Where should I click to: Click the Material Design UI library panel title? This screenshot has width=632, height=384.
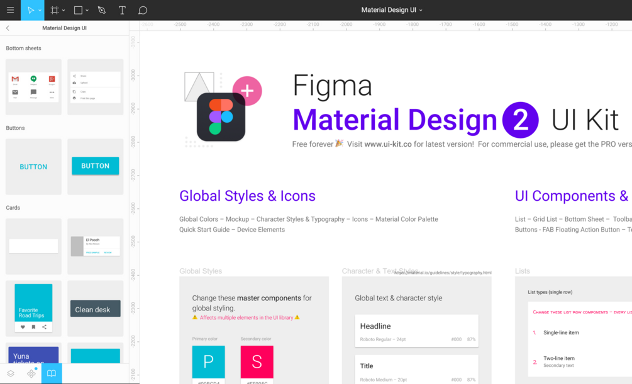[x=65, y=28]
